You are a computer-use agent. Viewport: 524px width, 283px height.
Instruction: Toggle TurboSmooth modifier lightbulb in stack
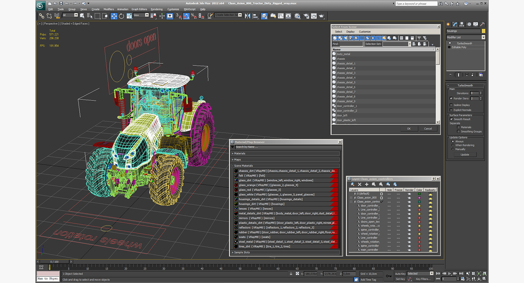tap(450, 44)
